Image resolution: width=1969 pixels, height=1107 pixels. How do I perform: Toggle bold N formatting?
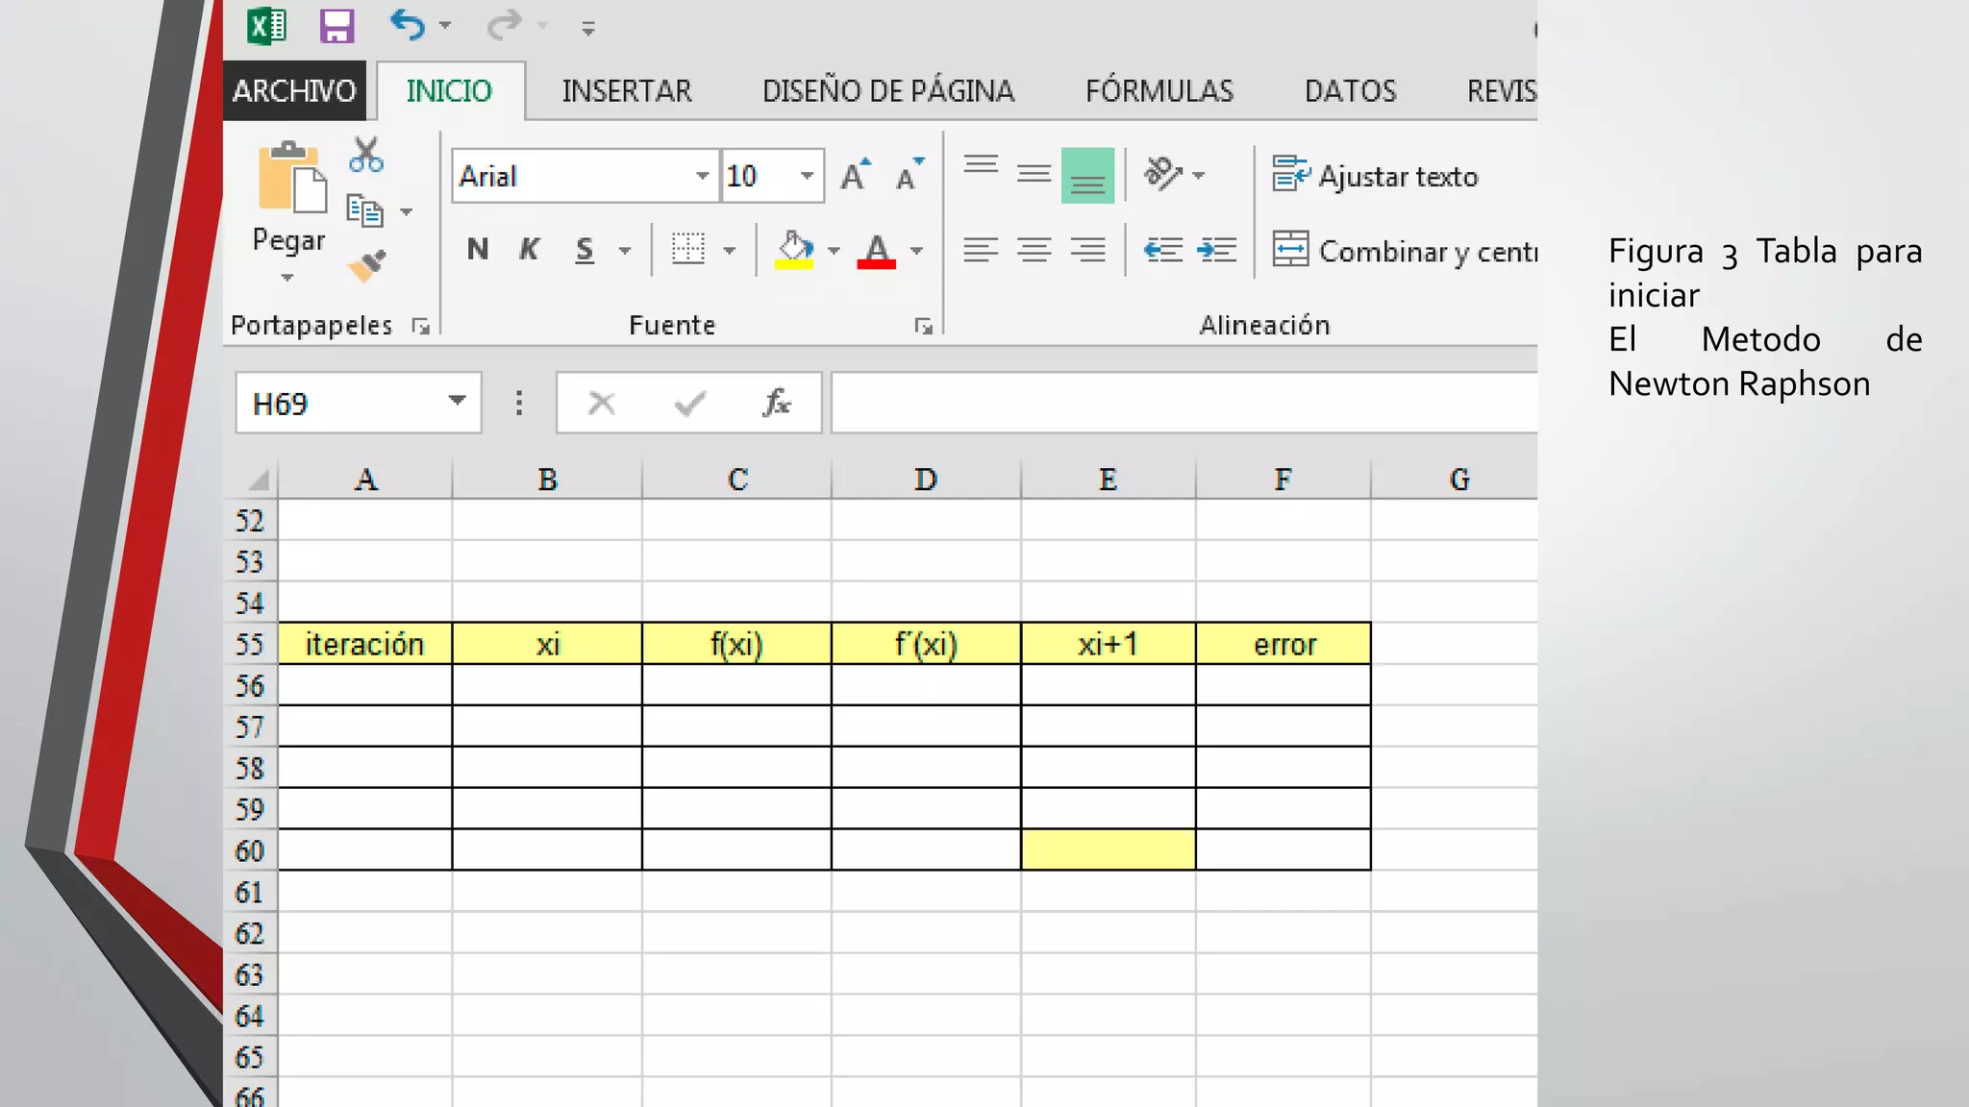(477, 250)
